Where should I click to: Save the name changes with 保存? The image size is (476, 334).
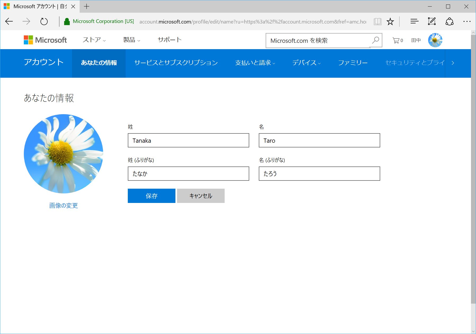pos(151,196)
